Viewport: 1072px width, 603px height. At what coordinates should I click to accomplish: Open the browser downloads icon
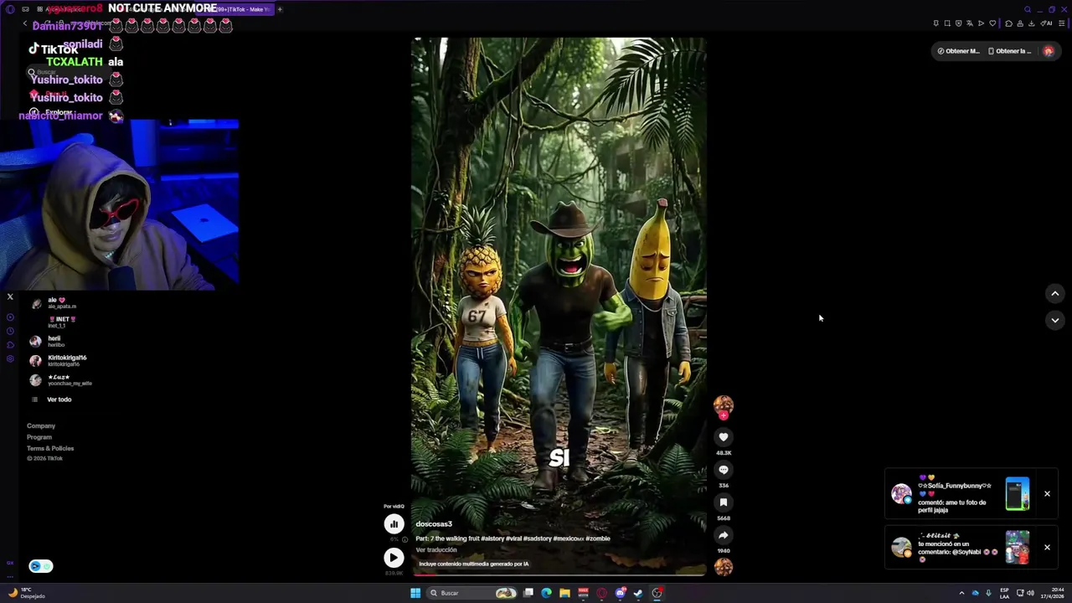point(1032,23)
